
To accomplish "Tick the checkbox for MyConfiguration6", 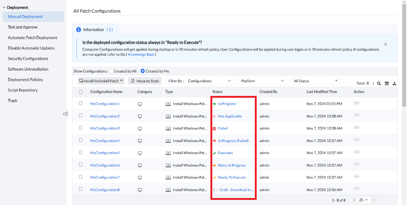I will (x=81, y=164).
